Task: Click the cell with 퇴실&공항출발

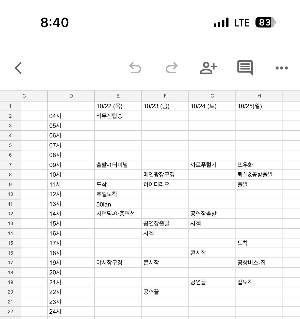Action: pyautogui.click(x=259, y=175)
